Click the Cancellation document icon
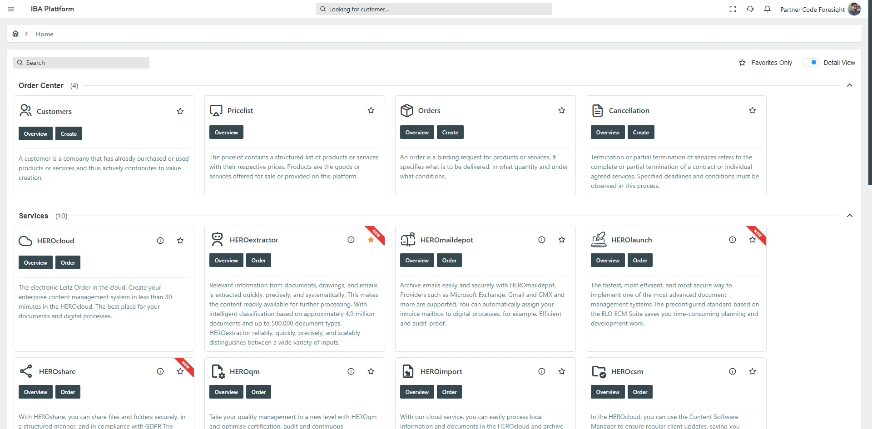Viewport: 872px width, 429px height. 598,110
